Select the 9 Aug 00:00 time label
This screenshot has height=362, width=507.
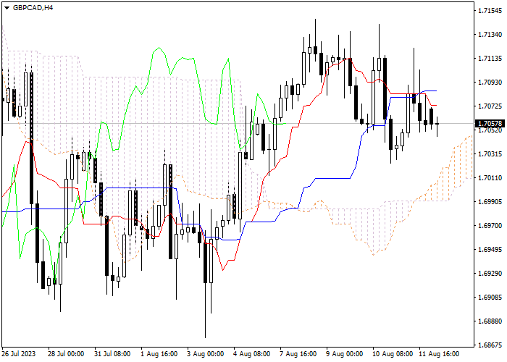[344, 354]
